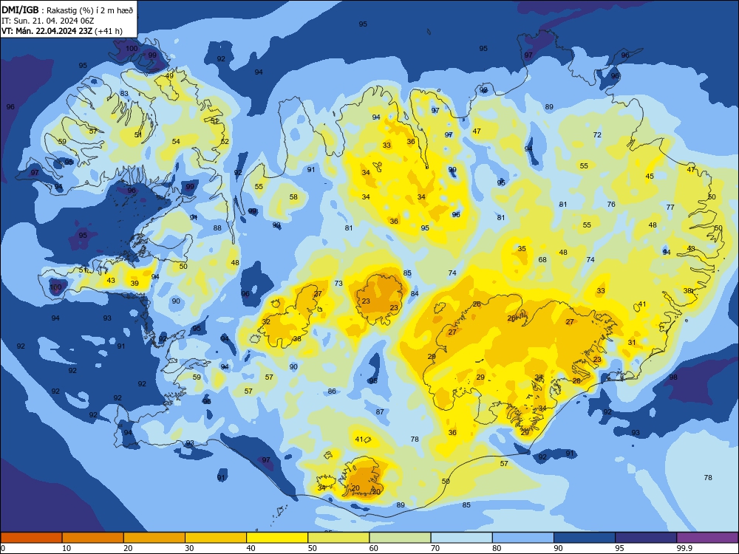This screenshot has width=739, height=554.
Task: Click the '86' humidity value on the map
Action: pyautogui.click(x=332, y=391)
